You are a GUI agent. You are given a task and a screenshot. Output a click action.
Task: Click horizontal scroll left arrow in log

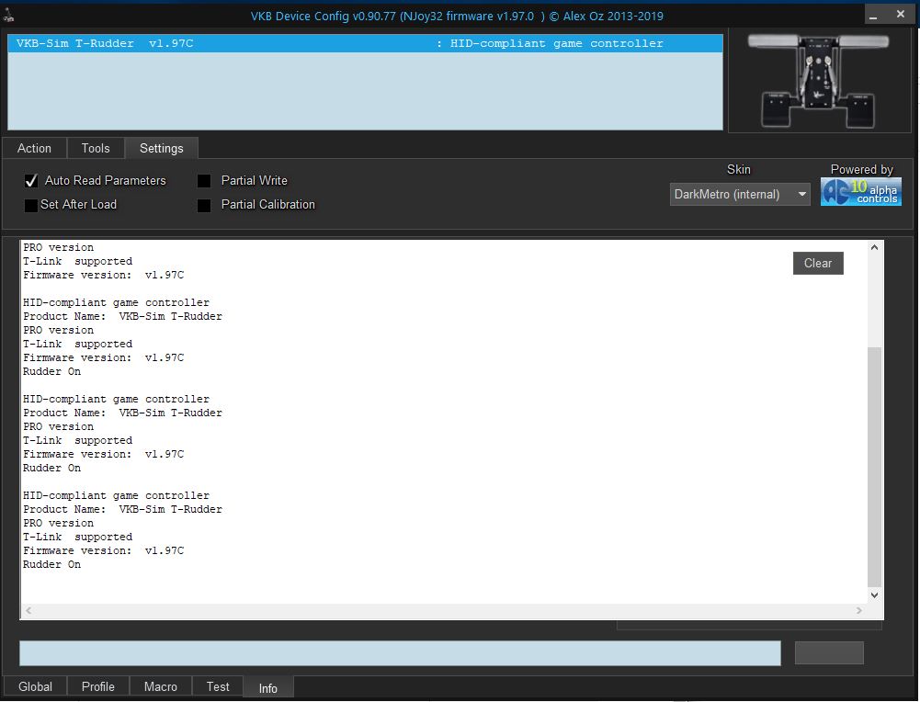pyautogui.click(x=28, y=610)
